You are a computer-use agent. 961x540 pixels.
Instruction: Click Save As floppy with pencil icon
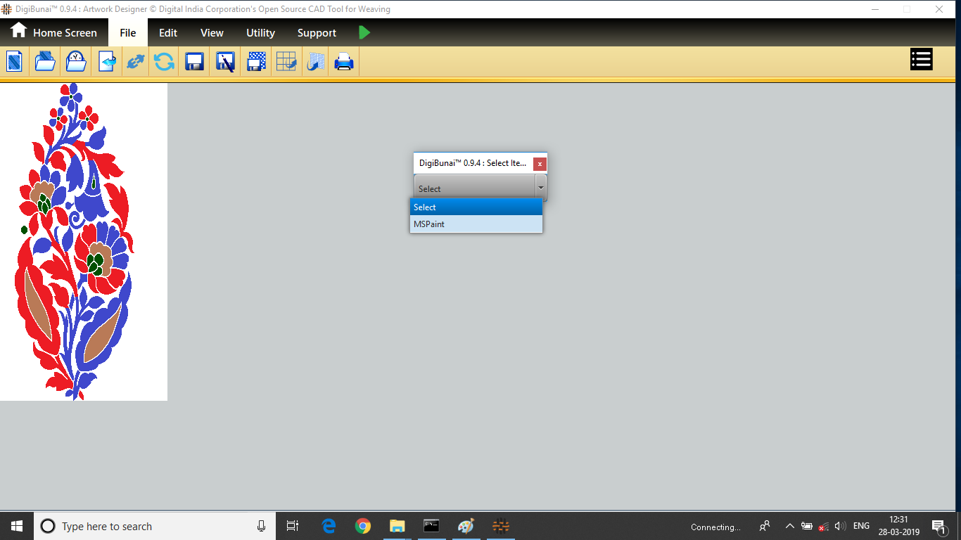(225, 62)
